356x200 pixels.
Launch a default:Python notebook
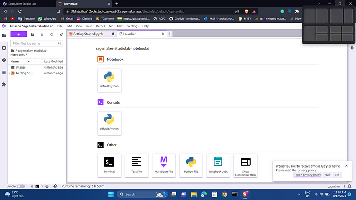pos(109,80)
